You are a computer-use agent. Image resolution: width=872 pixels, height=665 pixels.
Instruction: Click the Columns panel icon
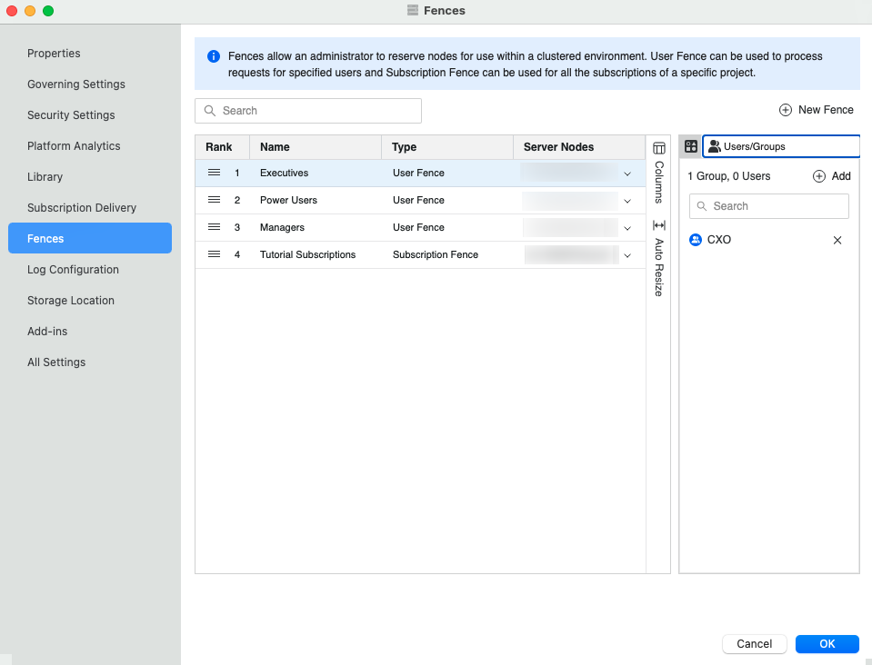click(659, 148)
